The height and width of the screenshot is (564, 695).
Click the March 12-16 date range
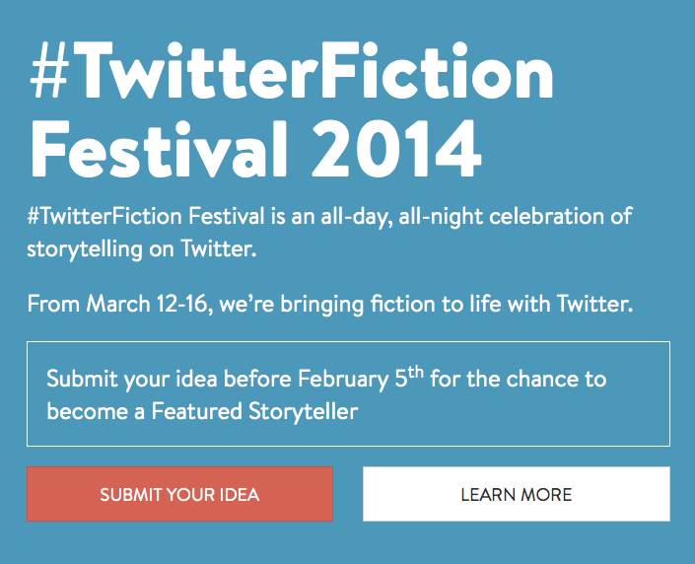[149, 303]
